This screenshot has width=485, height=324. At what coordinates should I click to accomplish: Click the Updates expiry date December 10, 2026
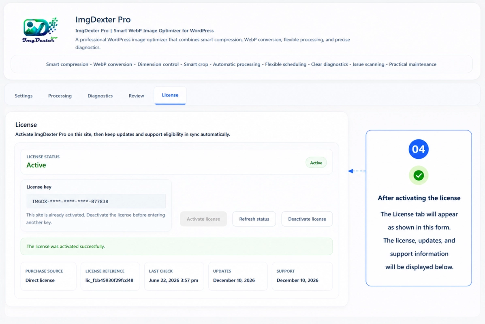(x=234, y=280)
